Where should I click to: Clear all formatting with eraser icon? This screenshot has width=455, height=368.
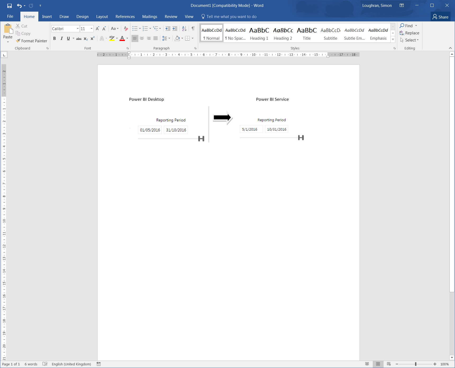point(126,29)
